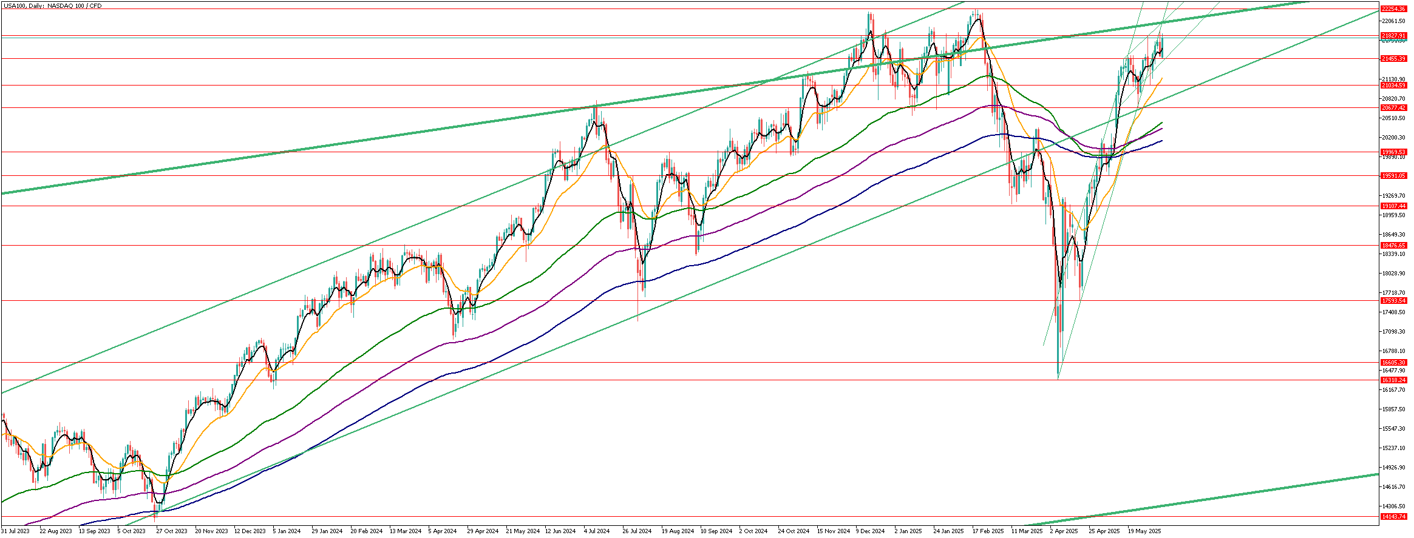Screen dimensions: 1414x538
Task: Click the 20 Feb 2024 date label
Action: [x=367, y=531]
